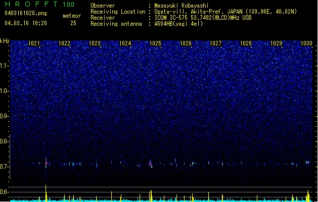The height and width of the screenshot is (202, 318).
Task: Click the 1026 time axis label
Action: (186, 43)
